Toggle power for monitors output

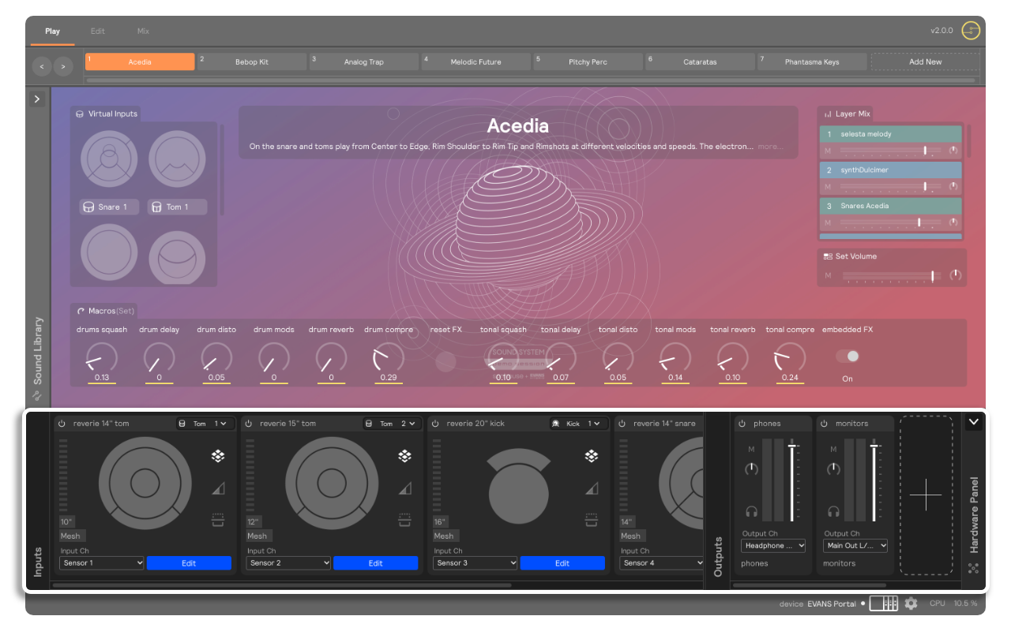click(825, 424)
